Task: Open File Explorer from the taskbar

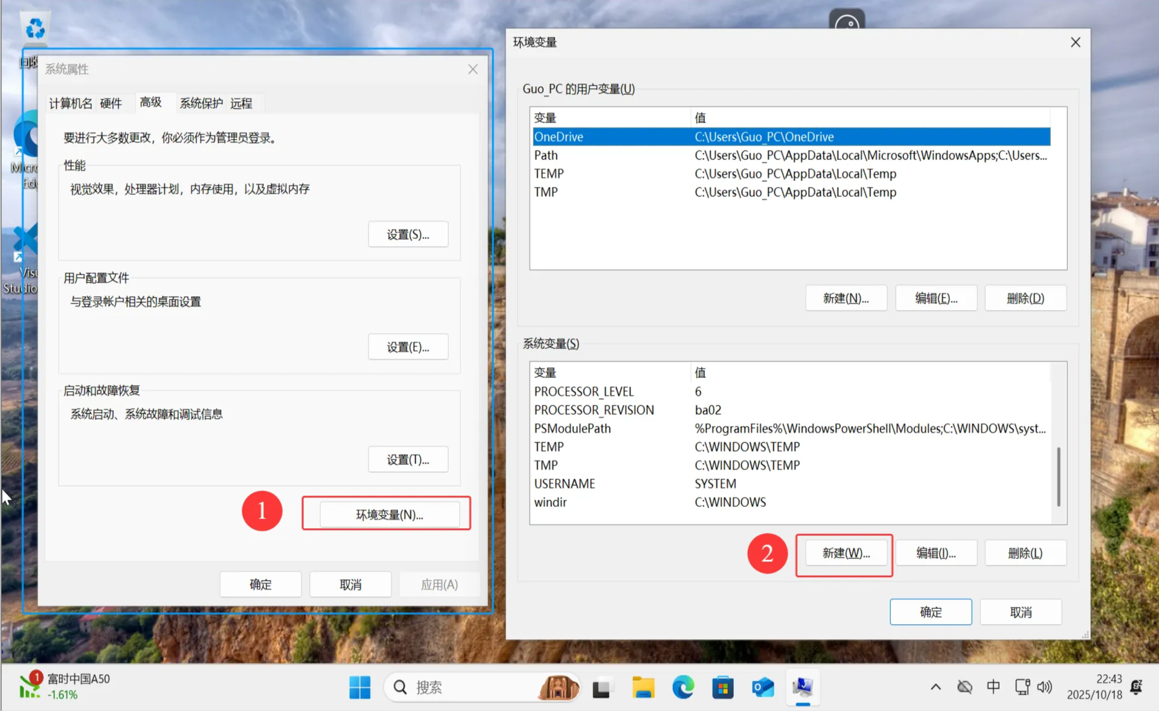Action: click(x=643, y=687)
